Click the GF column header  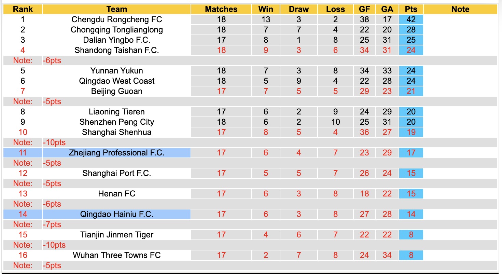click(364, 9)
